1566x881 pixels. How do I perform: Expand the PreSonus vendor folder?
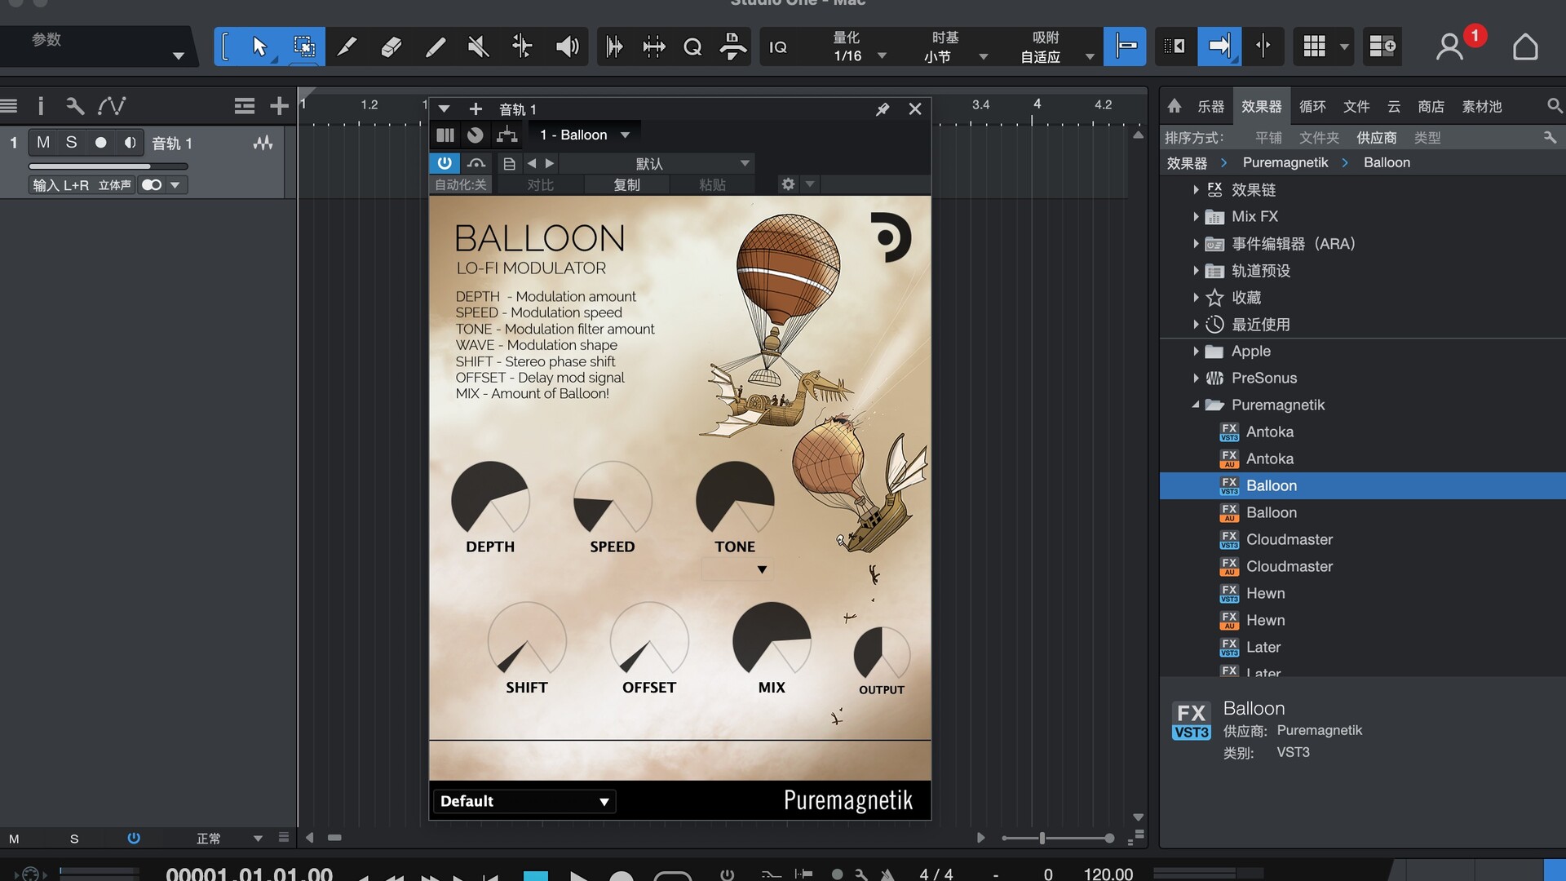[1196, 379]
